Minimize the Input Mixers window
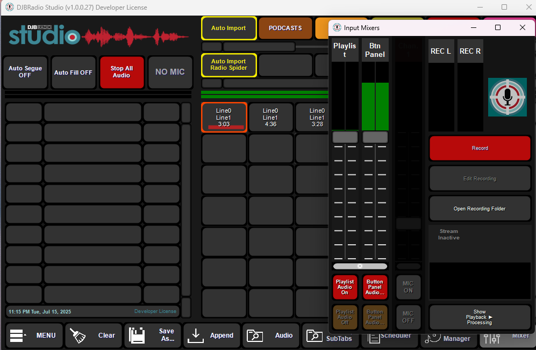 pos(474,28)
